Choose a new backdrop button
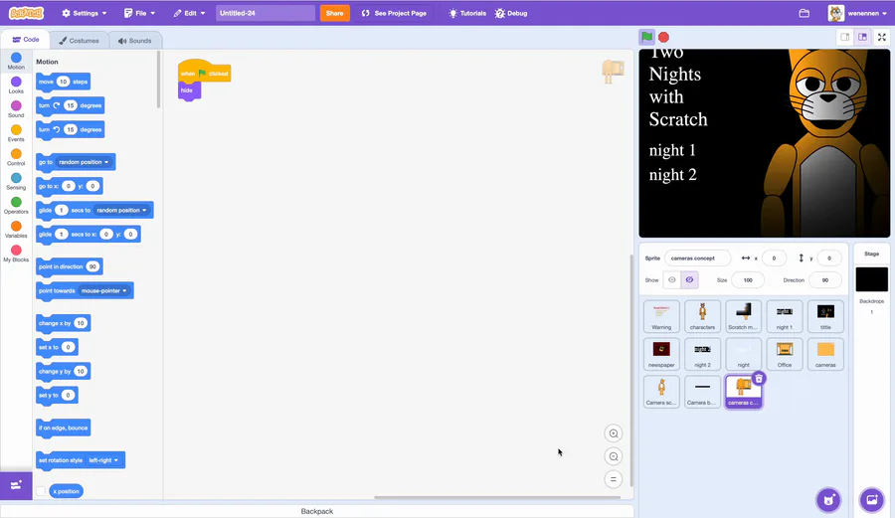The height and width of the screenshot is (518, 895). [x=871, y=500]
